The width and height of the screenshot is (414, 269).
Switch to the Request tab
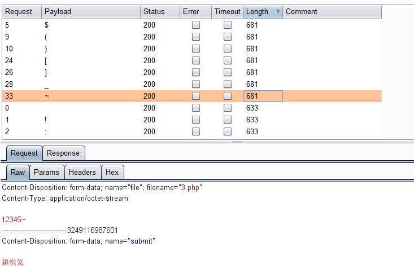24,153
